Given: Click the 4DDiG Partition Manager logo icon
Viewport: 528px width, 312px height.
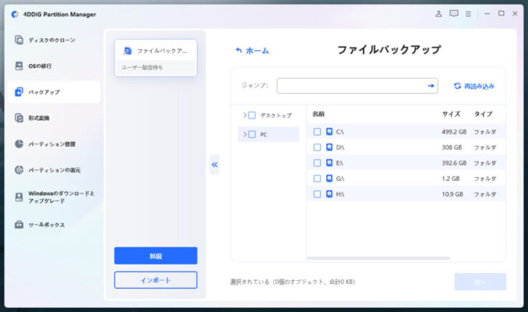Looking at the screenshot, I should pyautogui.click(x=15, y=14).
